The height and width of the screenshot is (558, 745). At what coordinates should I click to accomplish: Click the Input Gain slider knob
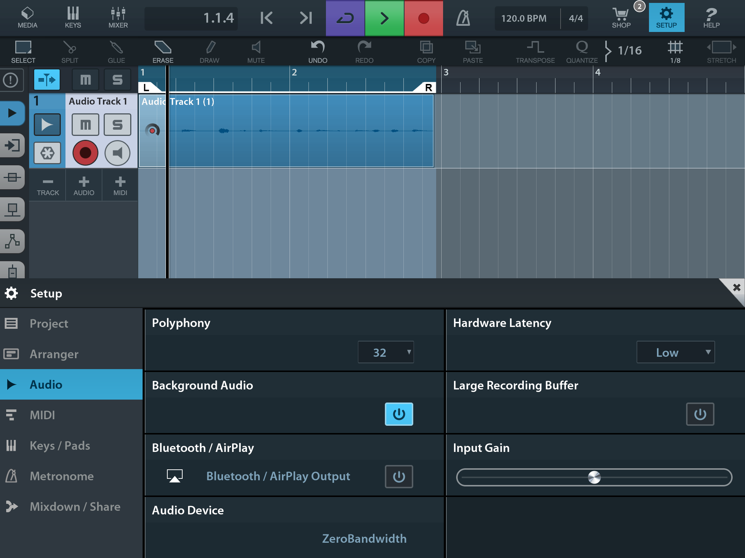tap(594, 477)
